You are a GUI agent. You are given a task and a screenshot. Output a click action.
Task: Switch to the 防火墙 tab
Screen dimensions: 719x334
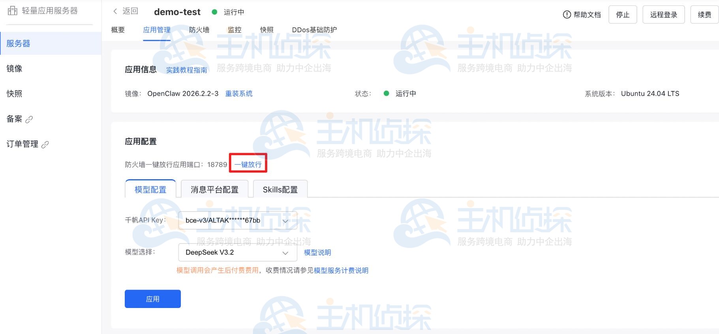tap(199, 30)
